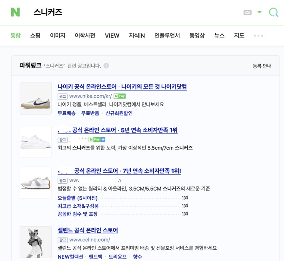Viewport: 284px width, 261px height.
Task: Click the 광고 label on 7년 연속 ad
Action: [x=62, y=181]
